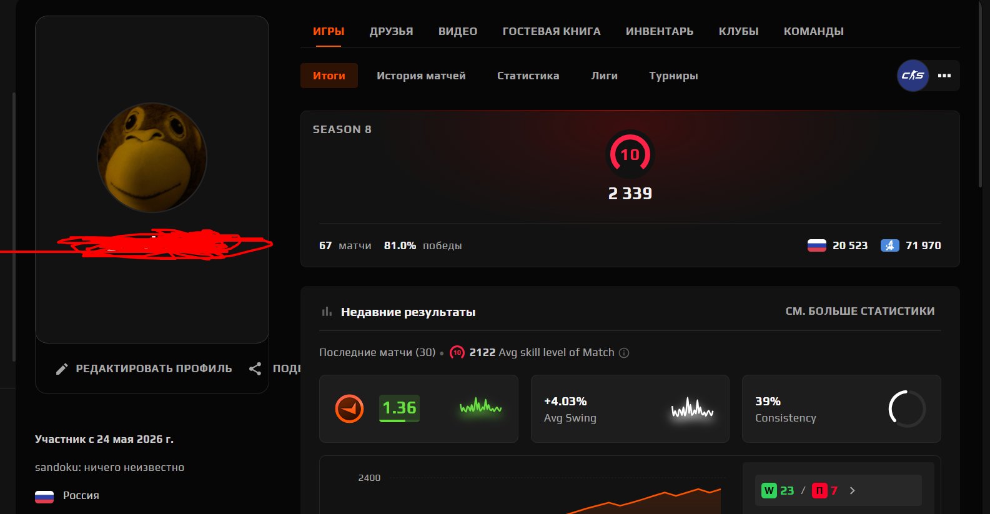The width and height of the screenshot is (990, 514).
Task: Click the 2400 axis label on Elo chart
Action: (x=369, y=478)
